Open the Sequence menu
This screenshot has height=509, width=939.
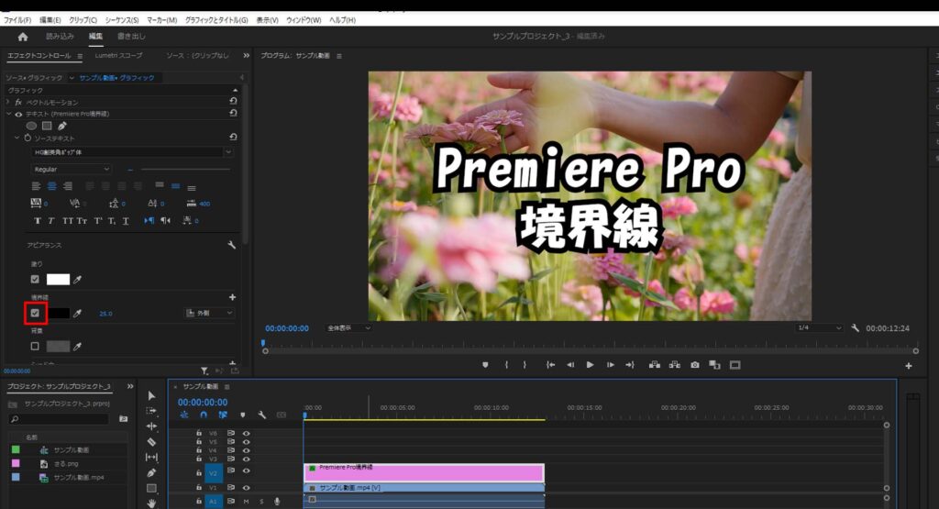point(122,20)
